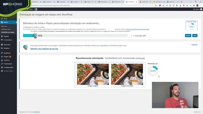The height and width of the screenshot is (114, 203).
Task: Click the Dispensar link in the notice
Action: point(194,45)
